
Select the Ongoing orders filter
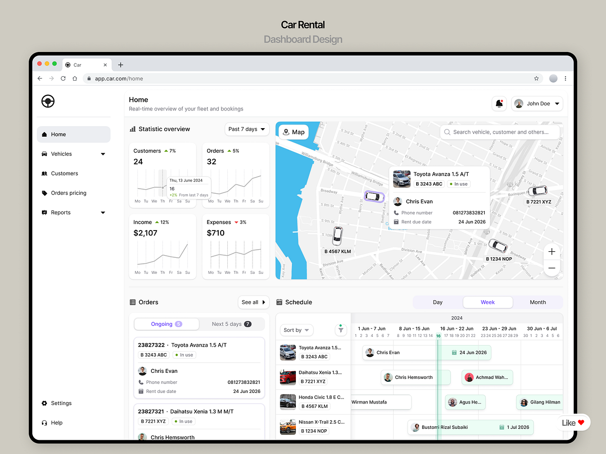[x=166, y=324]
